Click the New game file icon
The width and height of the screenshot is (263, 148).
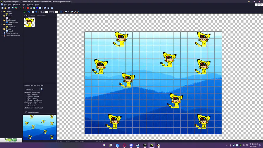click(2, 8)
